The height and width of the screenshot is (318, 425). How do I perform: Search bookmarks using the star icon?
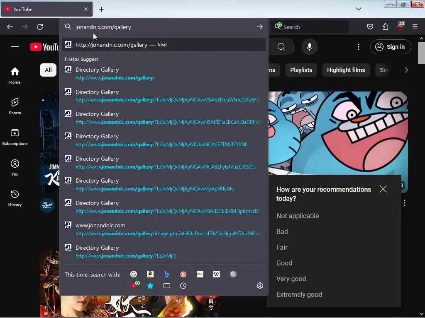click(150, 286)
